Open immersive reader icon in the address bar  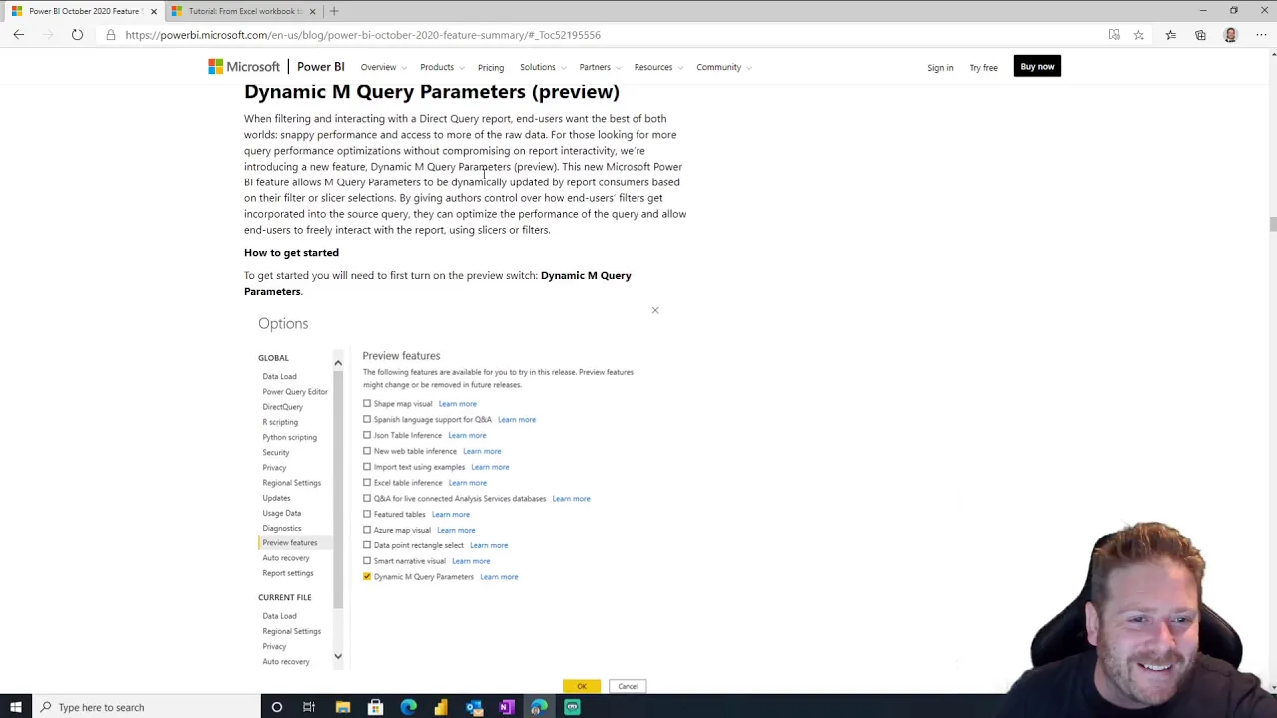pos(1114,35)
